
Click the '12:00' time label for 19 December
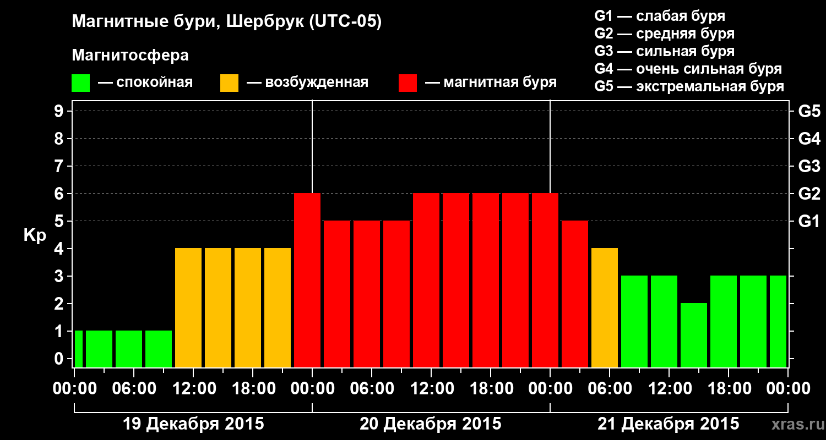click(x=193, y=389)
